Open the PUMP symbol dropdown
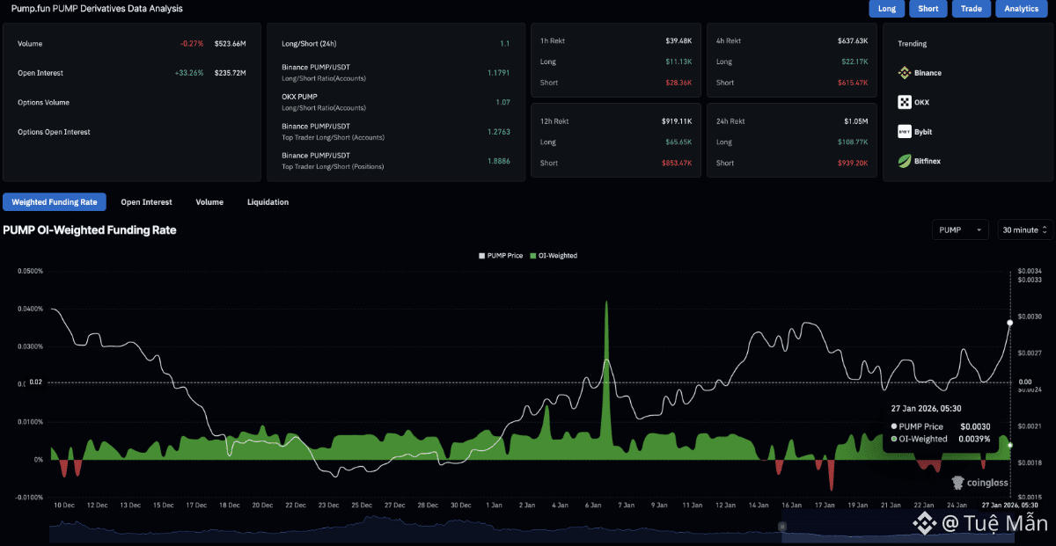 click(x=960, y=230)
